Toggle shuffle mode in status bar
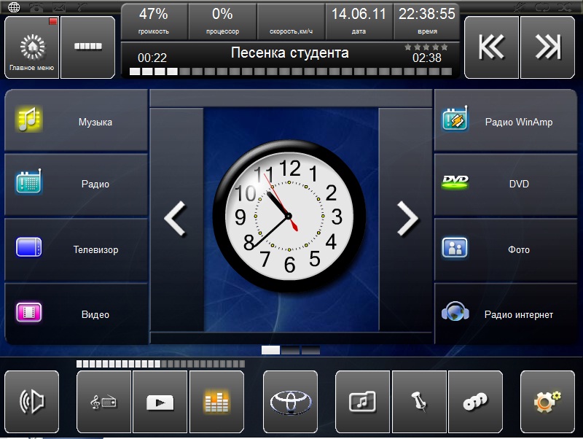This screenshot has width=583, height=439. coord(564,7)
